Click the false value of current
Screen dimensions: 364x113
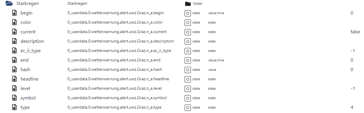click(355, 32)
